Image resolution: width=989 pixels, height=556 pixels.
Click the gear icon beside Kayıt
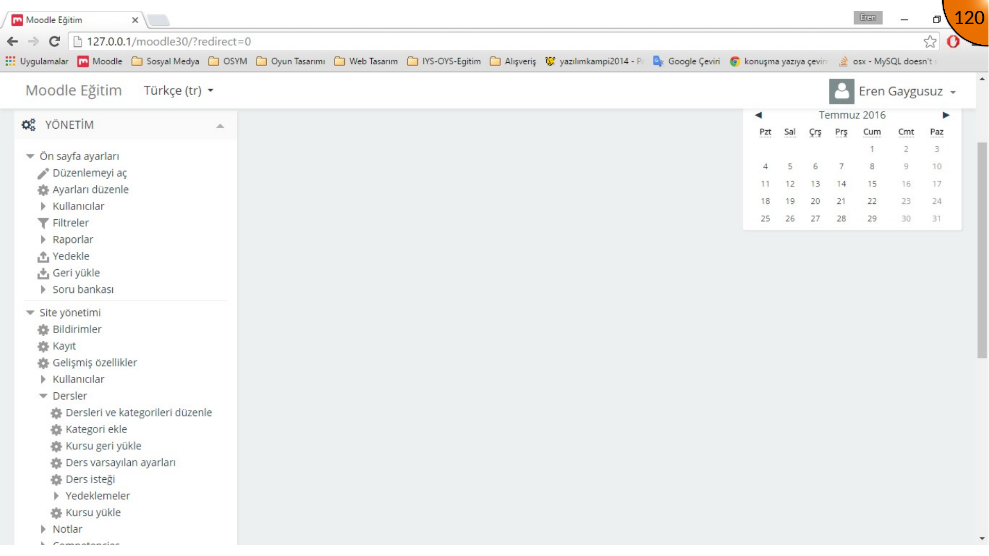pyautogui.click(x=43, y=346)
